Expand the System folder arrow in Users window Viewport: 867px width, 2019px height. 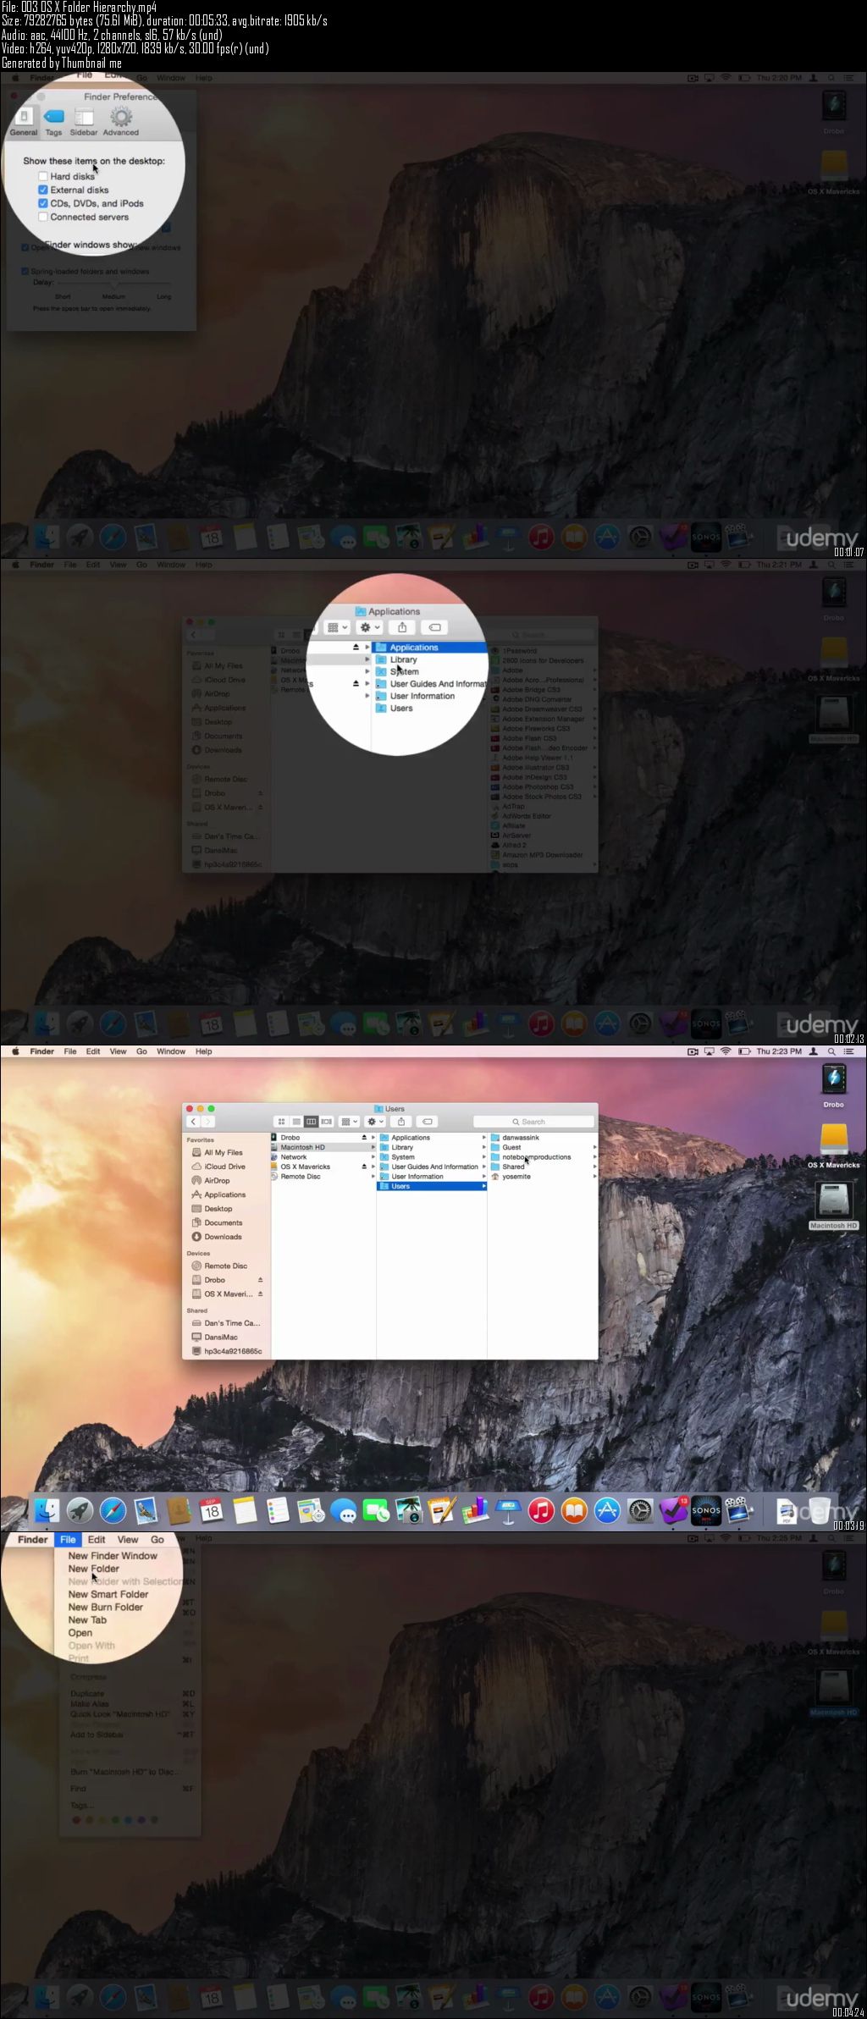[x=483, y=1157]
